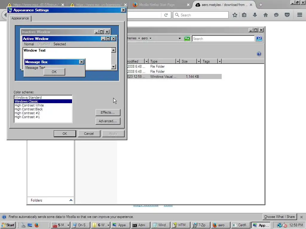Sort by the Type column header

(162, 61)
